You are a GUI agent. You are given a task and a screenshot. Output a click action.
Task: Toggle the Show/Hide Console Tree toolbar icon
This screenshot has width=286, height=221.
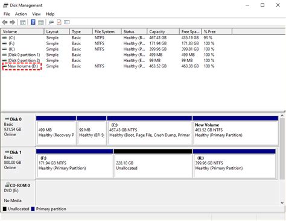pos(23,22)
